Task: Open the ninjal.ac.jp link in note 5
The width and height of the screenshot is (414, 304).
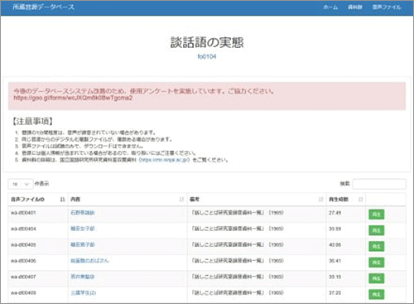Action: 164,160
